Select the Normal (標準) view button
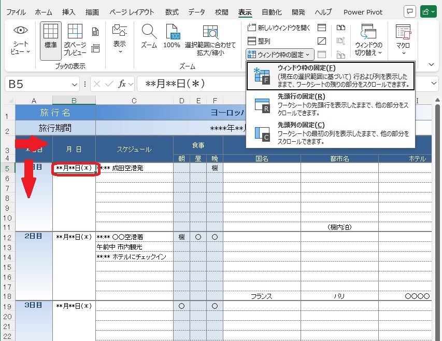442x341 pixels. [51, 40]
